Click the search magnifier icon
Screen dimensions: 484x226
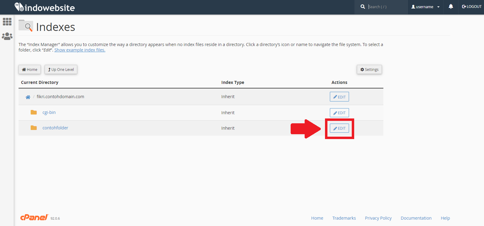coord(363,7)
